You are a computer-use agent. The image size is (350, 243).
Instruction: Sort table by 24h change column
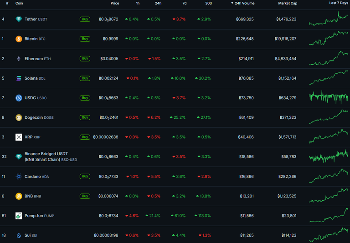158,3
